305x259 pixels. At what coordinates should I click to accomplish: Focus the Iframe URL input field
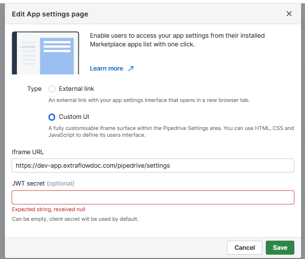153,165
